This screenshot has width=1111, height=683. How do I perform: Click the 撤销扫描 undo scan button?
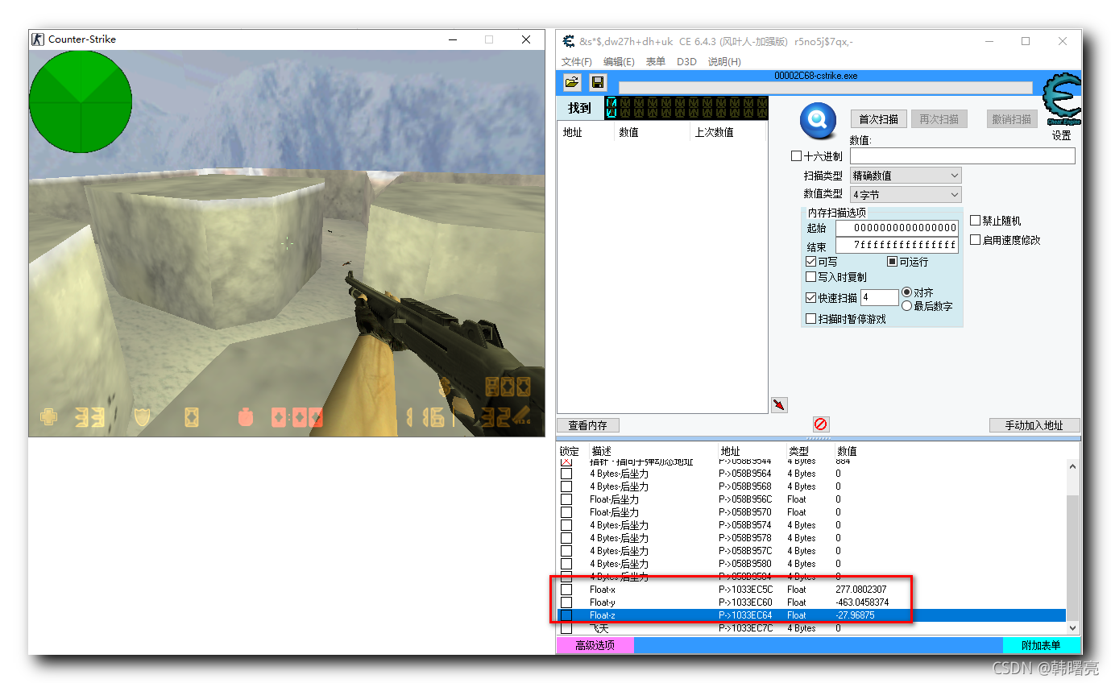(x=1012, y=119)
